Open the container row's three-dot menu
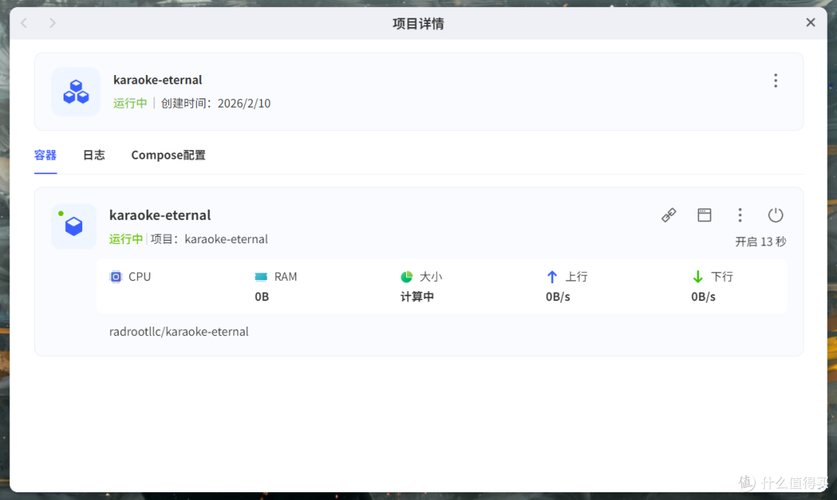The image size is (837, 500). tap(740, 215)
